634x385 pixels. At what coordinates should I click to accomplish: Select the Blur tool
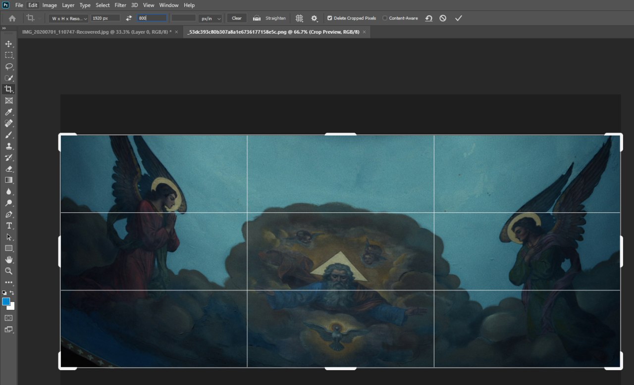[x=8, y=192]
